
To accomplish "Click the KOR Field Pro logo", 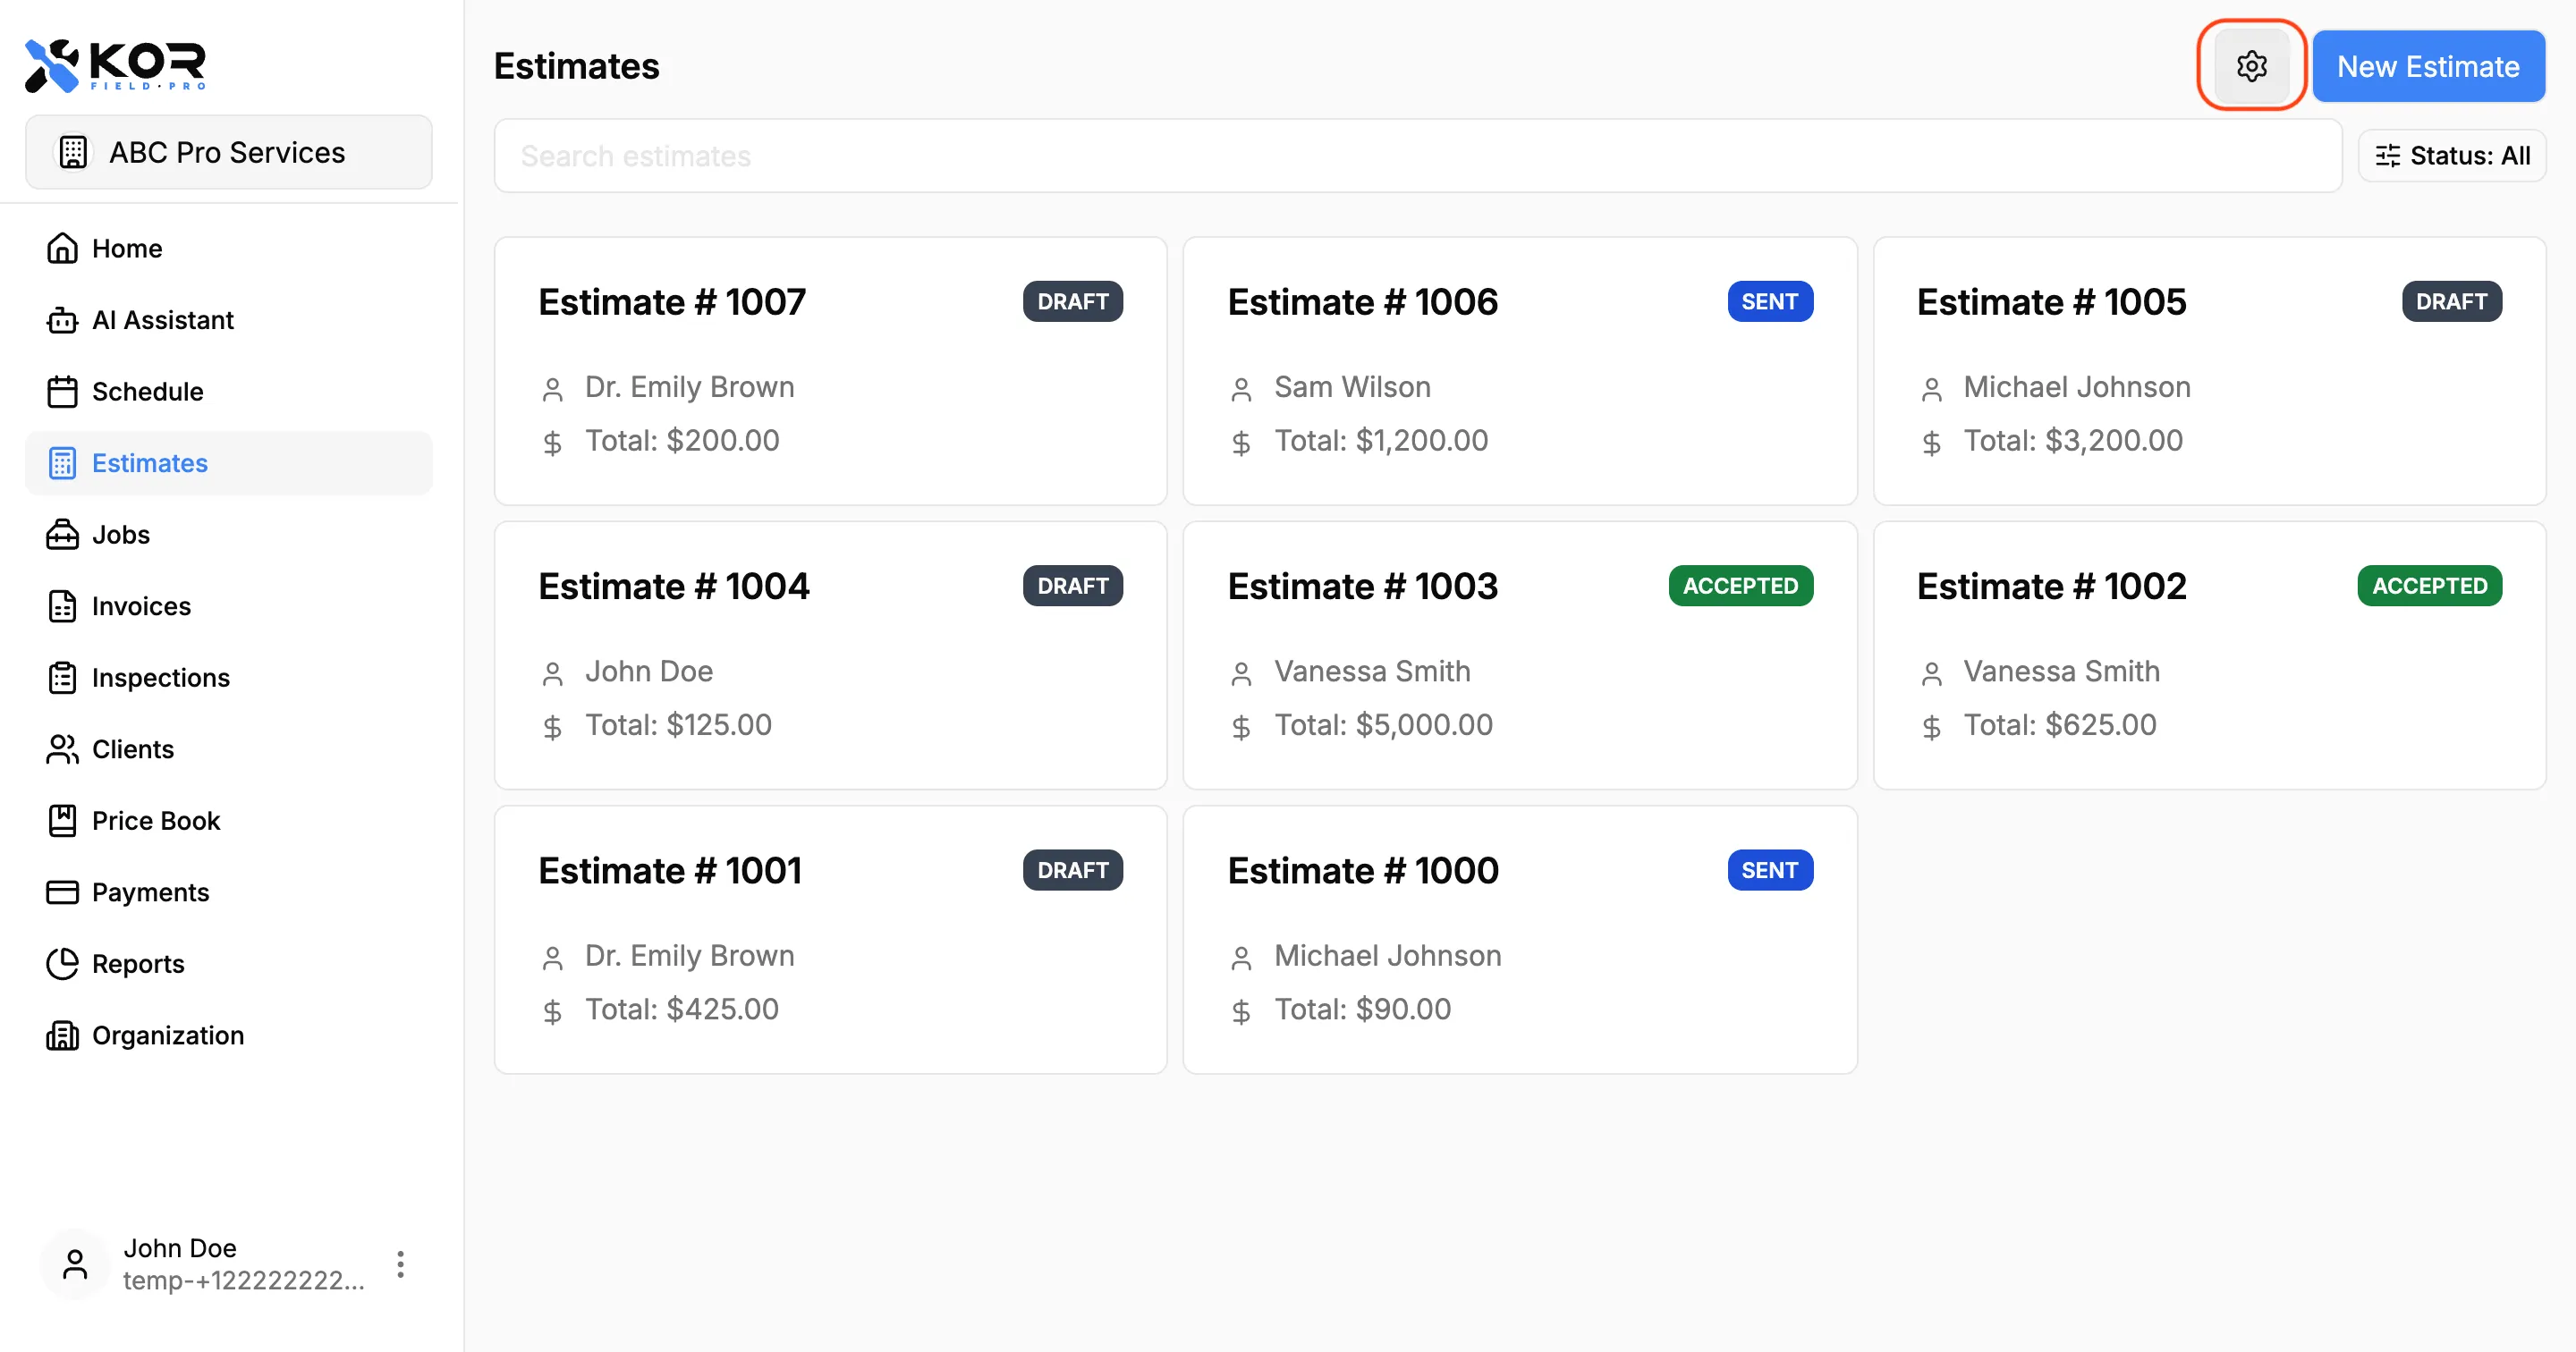I will 115,66.
